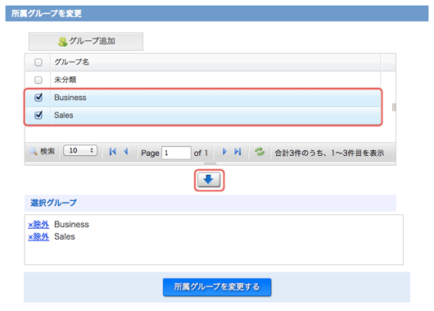
Task: Open the rows-per-page 10 dropdown
Action: pyautogui.click(x=80, y=151)
